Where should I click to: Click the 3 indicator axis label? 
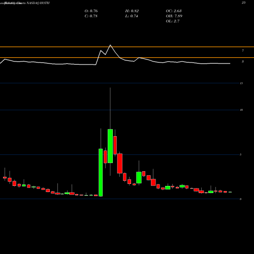[243, 61]
